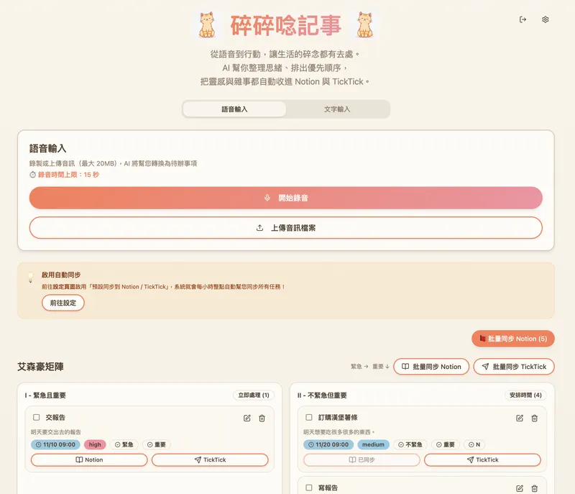Image resolution: width=575 pixels, height=494 pixels.
Task: Open settings via the gear icon
Action: (546, 19)
